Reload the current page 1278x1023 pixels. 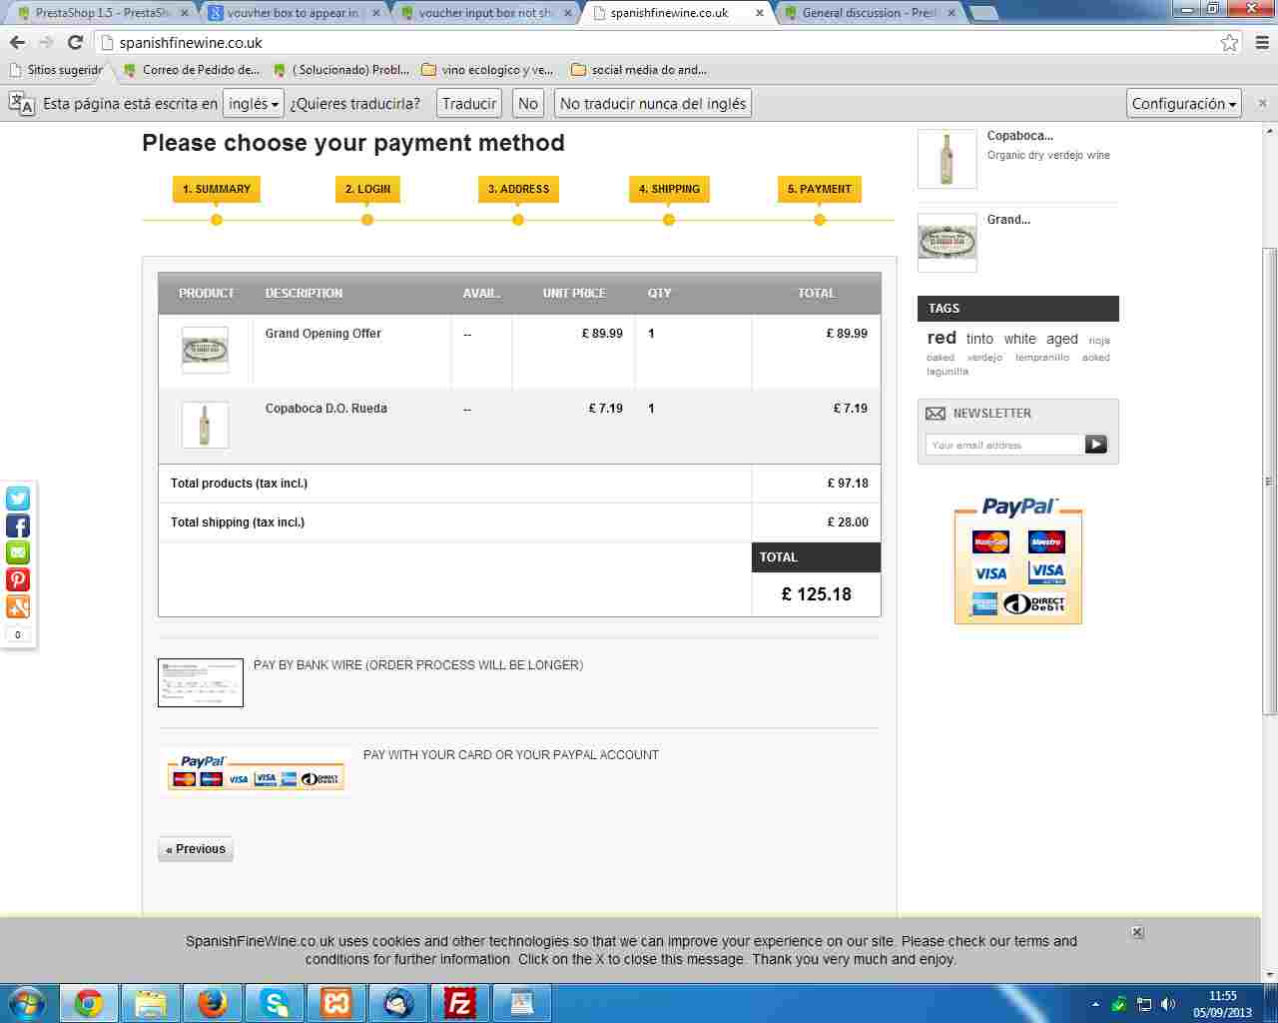click(75, 42)
